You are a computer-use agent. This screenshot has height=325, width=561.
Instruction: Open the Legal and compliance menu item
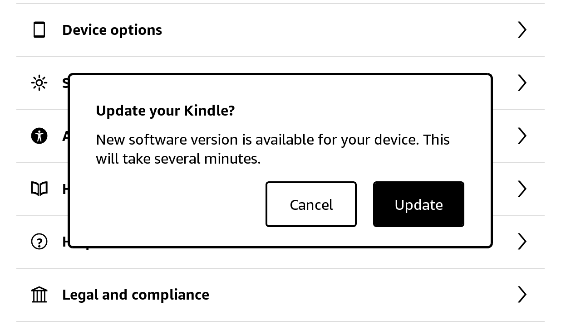point(136,295)
